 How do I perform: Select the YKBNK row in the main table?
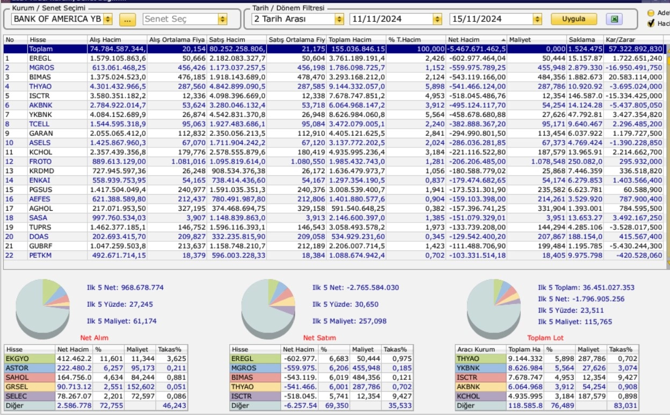[334, 114]
